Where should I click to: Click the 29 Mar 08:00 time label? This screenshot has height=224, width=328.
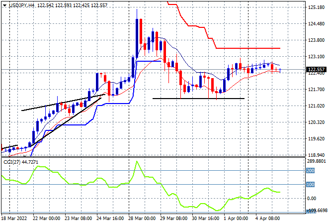pyautogui.click(x=174, y=219)
